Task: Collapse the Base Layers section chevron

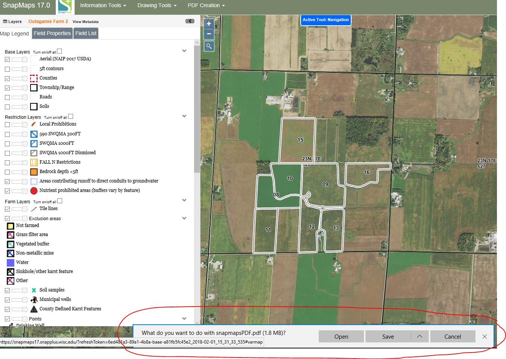Action: (184, 51)
